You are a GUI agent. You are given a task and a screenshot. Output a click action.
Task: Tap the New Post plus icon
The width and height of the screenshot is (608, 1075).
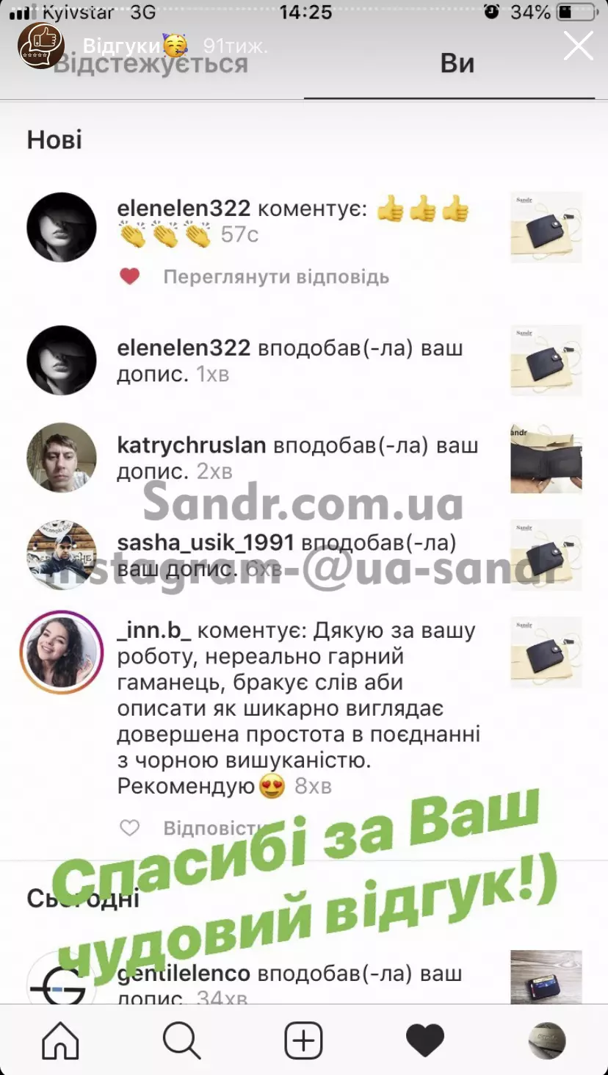pos(303,1040)
